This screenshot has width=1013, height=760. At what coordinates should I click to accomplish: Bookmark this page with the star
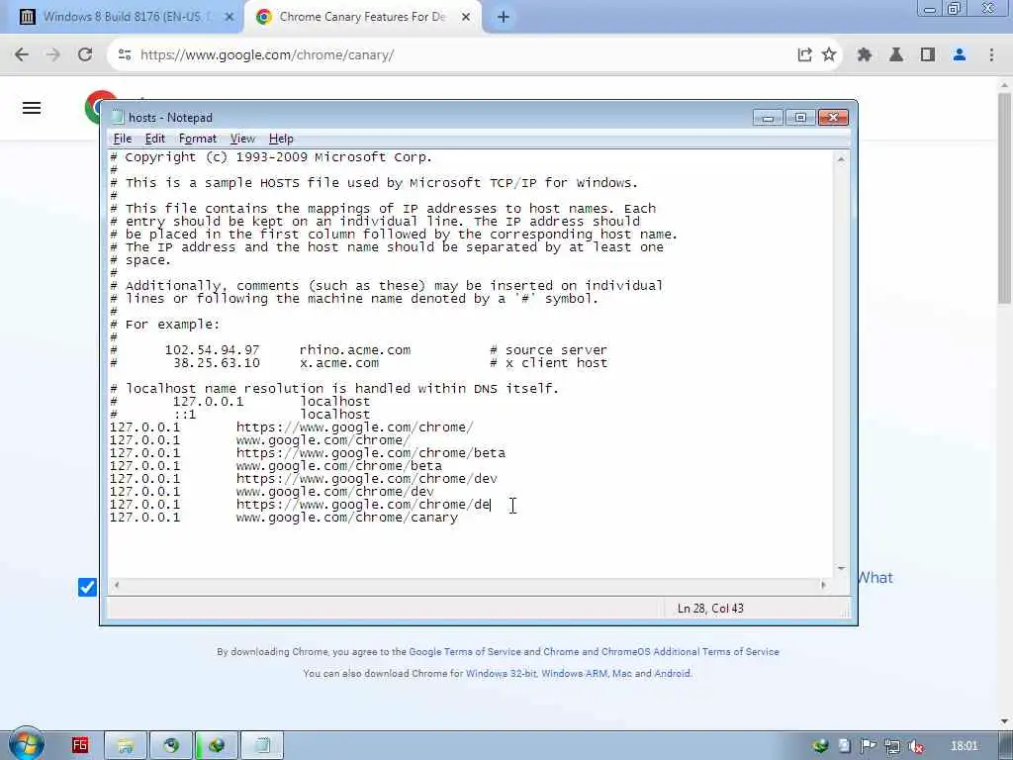coord(829,55)
